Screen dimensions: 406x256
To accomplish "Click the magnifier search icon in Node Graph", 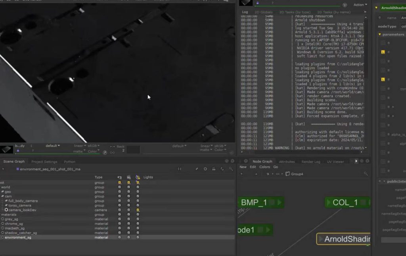I will pos(366,174).
